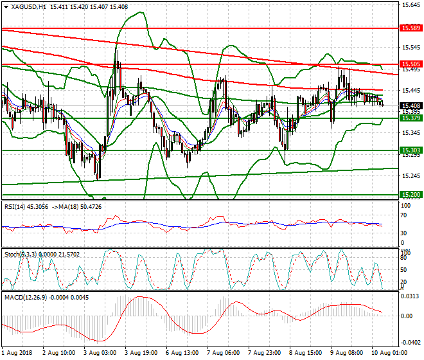
Task: Click the green 15.379 price label
Action: point(411,118)
